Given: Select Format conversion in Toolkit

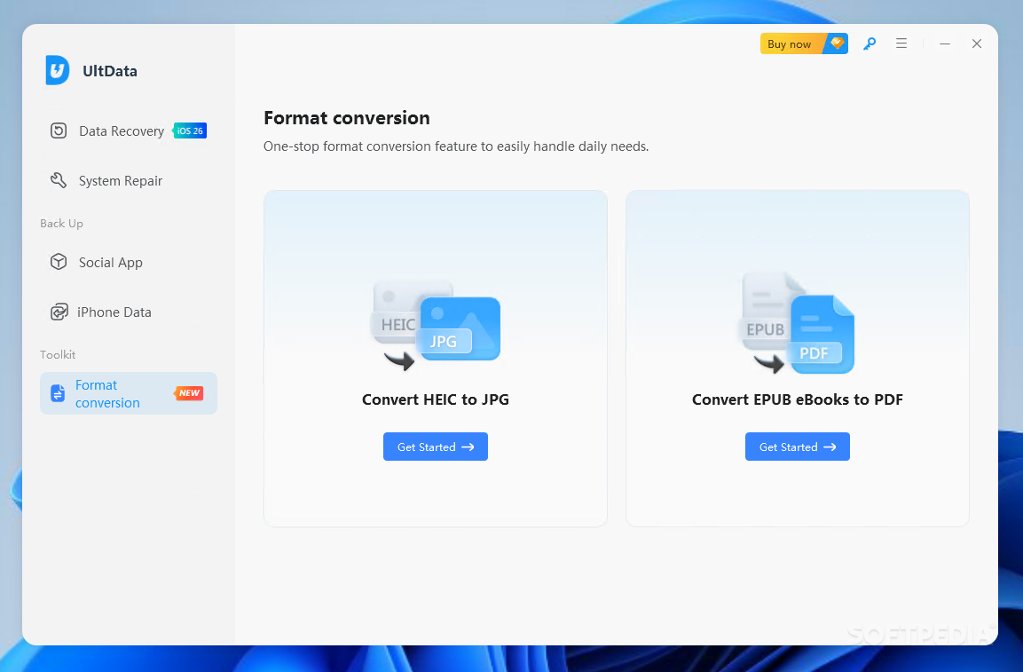Looking at the screenshot, I should tap(129, 393).
